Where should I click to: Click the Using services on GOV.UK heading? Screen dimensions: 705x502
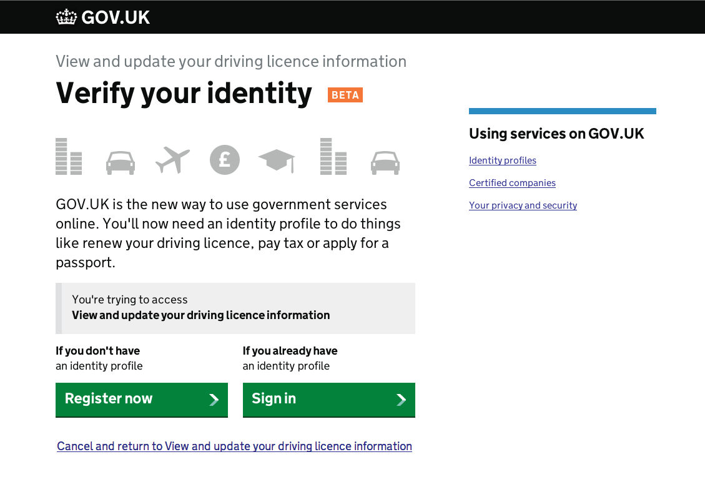tap(556, 134)
